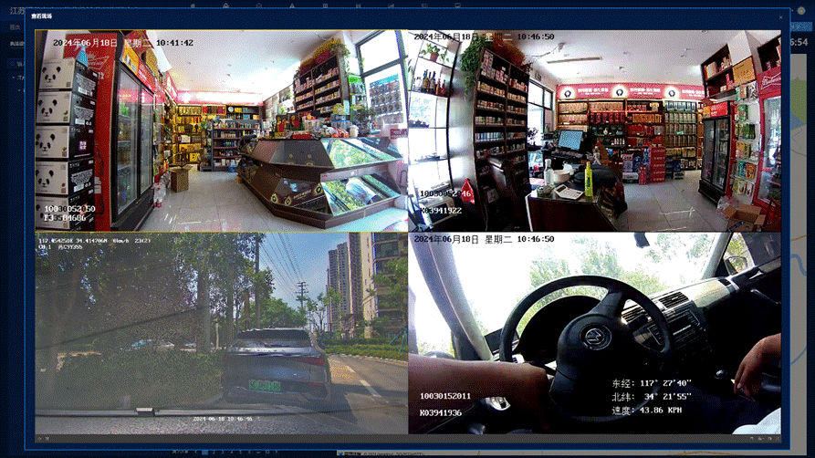Click the 北纬: 34° 21'55" overlay text
This screenshot has height=458, width=815.
[x=652, y=397]
